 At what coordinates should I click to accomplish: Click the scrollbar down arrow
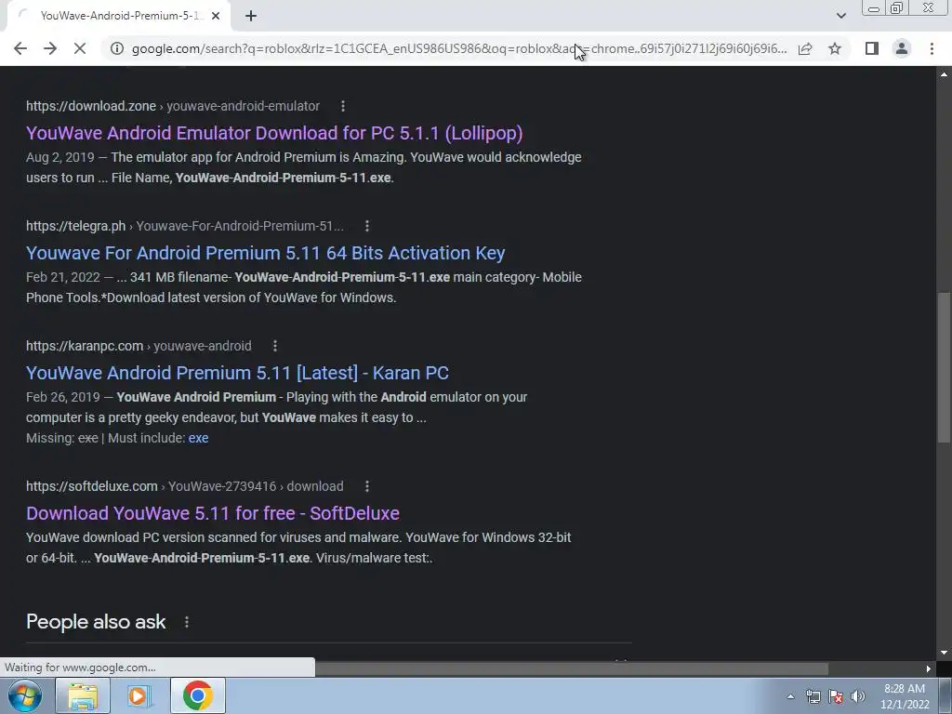(944, 653)
